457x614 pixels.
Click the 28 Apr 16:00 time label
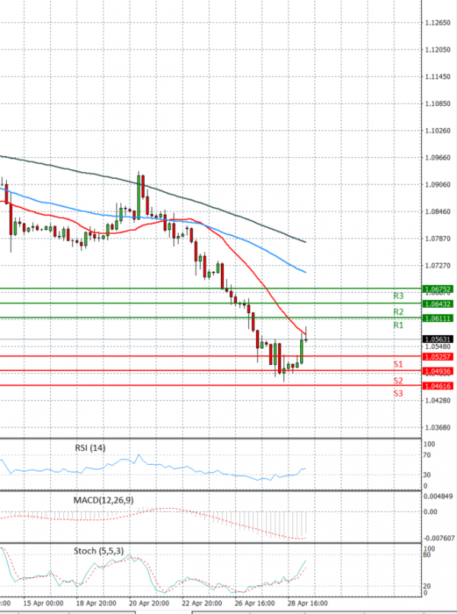[308, 603]
